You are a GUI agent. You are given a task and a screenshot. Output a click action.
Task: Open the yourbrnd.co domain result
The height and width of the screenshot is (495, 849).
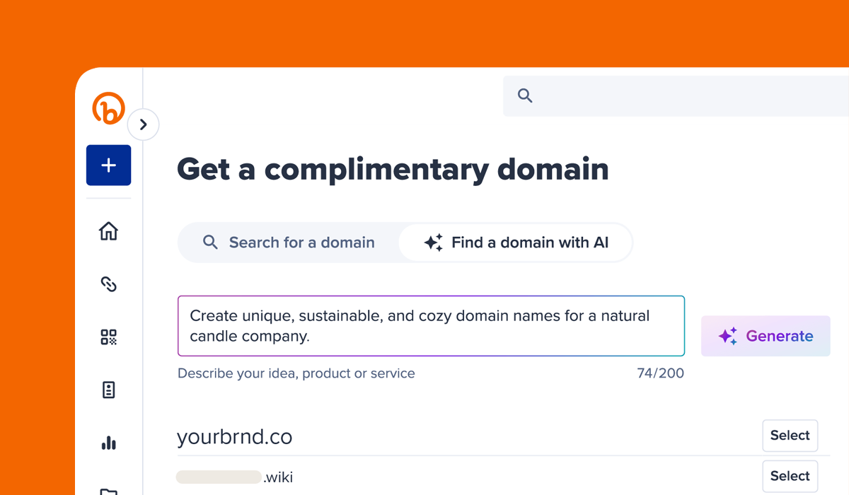234,436
